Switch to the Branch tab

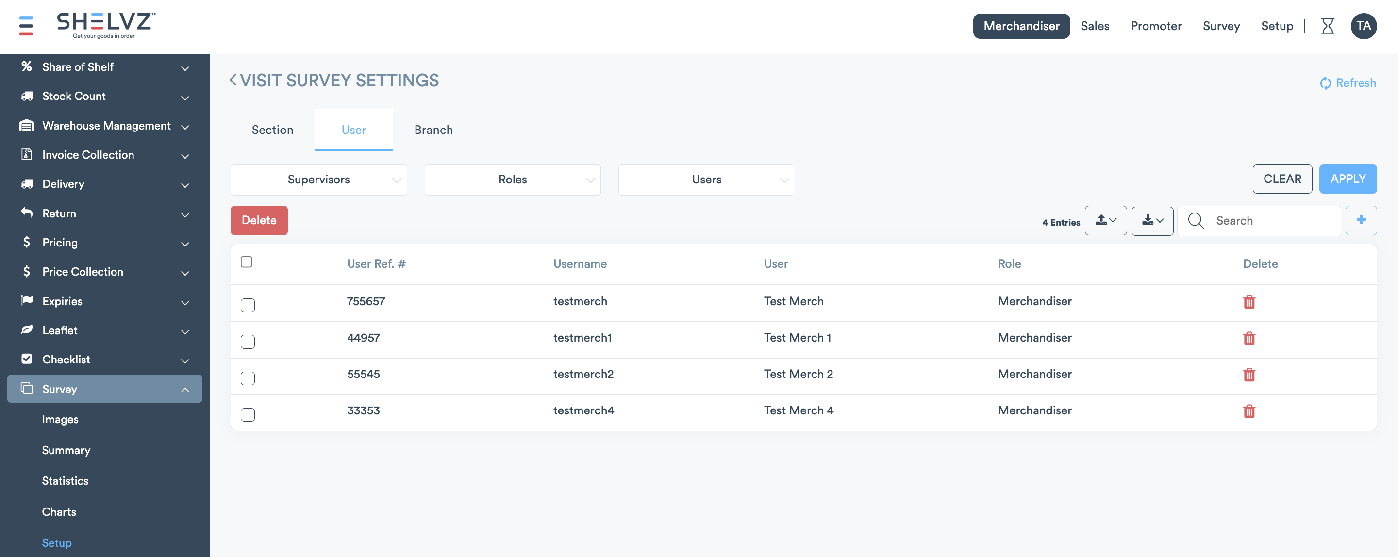tap(433, 130)
